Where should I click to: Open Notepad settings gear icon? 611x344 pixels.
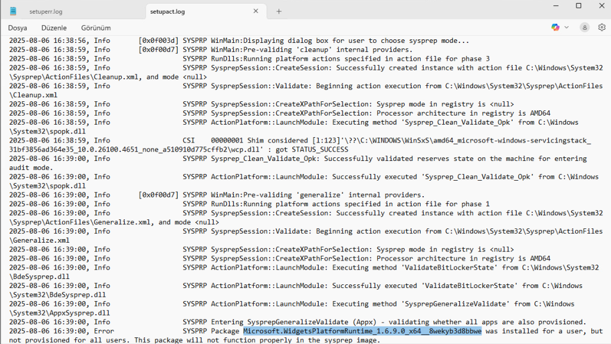coord(601,27)
